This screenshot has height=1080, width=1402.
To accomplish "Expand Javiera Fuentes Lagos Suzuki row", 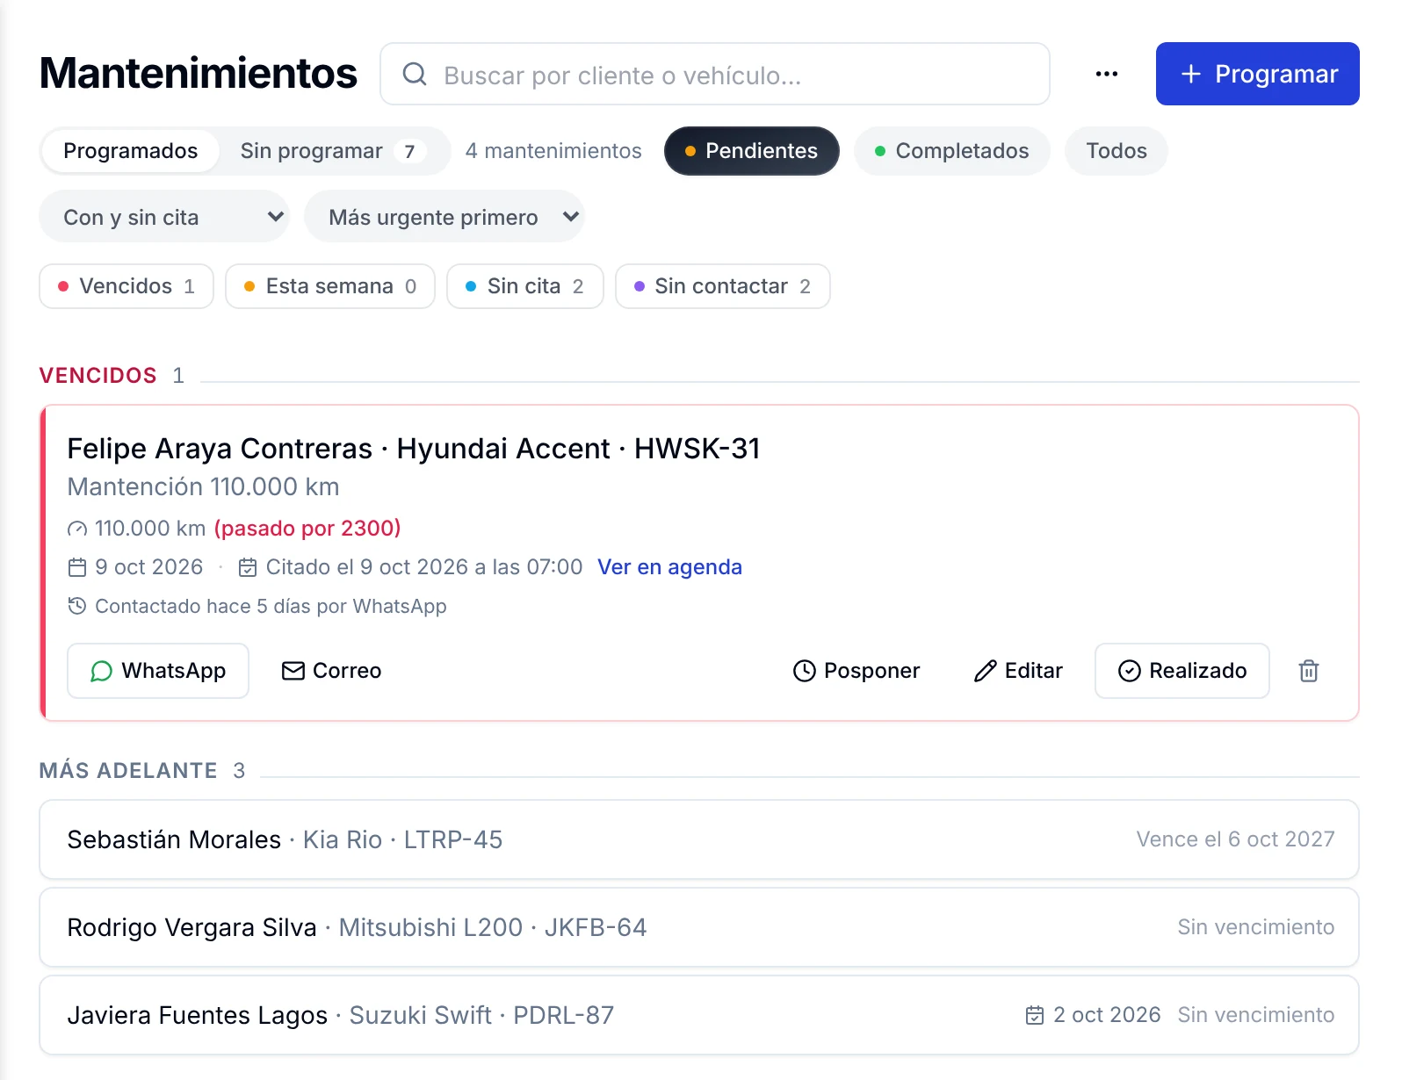I will (x=699, y=1015).
